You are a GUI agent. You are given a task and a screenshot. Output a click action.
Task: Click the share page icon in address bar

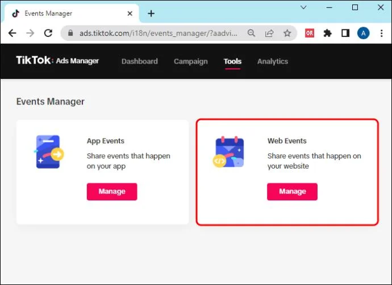pyautogui.click(x=269, y=33)
